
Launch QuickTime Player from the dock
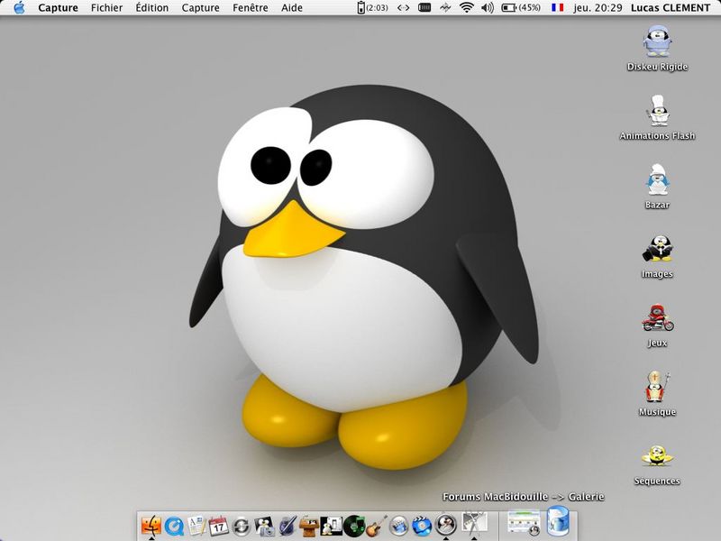pyautogui.click(x=174, y=526)
